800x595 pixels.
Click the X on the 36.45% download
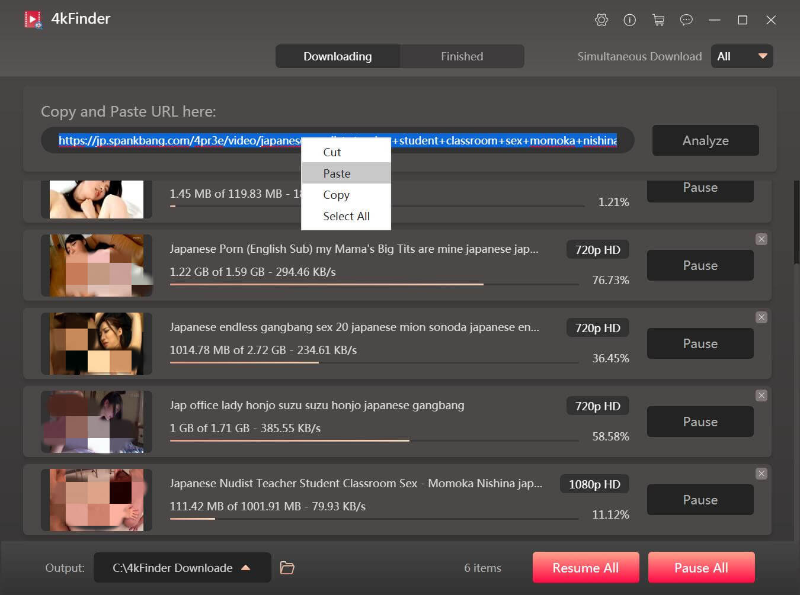(x=761, y=317)
